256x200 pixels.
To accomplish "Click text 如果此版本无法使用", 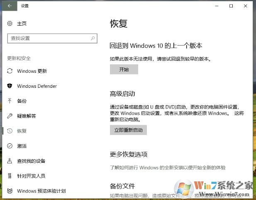I will (x=131, y=59).
